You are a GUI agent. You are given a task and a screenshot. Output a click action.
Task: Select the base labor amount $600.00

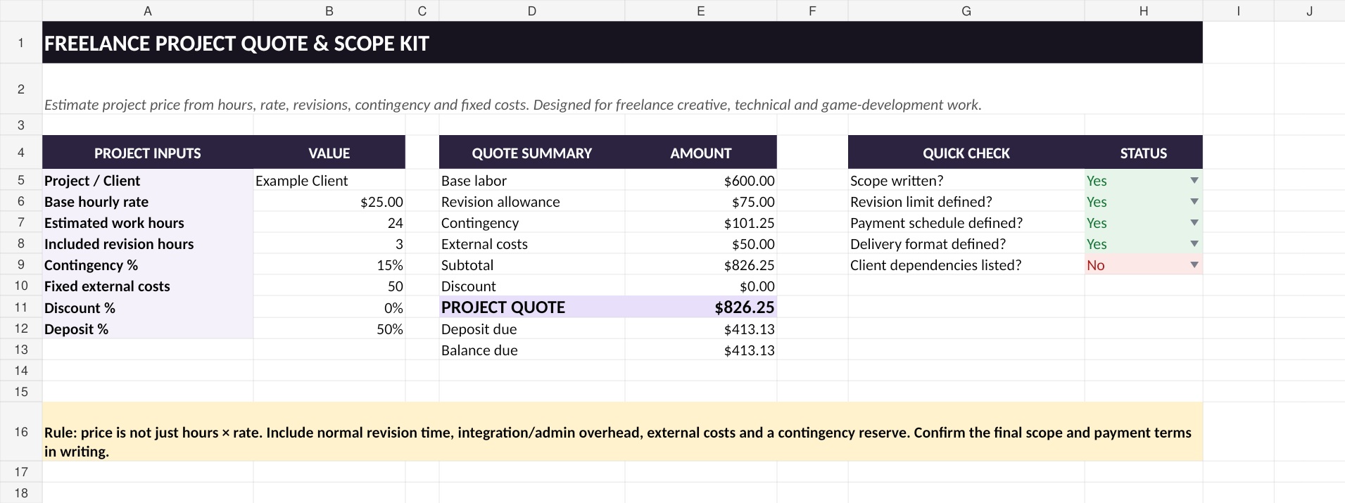click(701, 181)
